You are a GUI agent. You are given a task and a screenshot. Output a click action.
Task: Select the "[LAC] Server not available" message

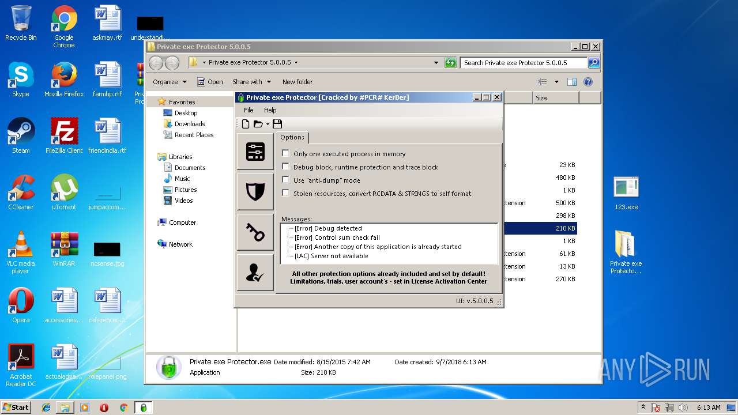tap(331, 256)
